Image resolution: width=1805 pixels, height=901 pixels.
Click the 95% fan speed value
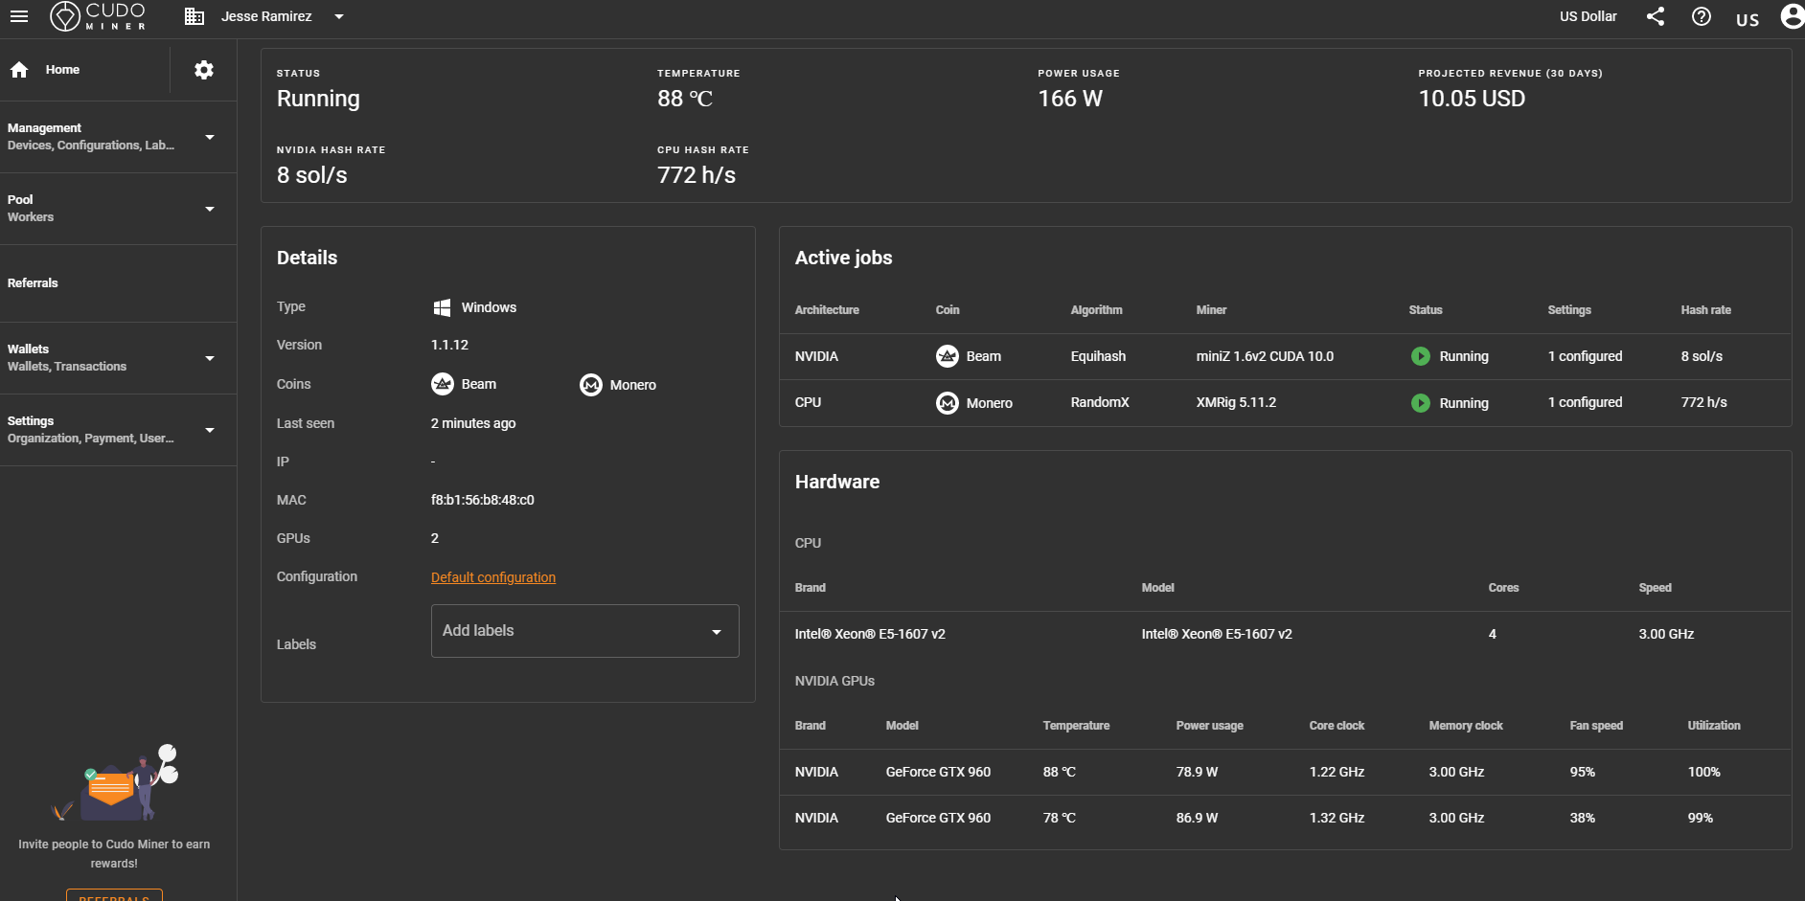click(x=1583, y=772)
